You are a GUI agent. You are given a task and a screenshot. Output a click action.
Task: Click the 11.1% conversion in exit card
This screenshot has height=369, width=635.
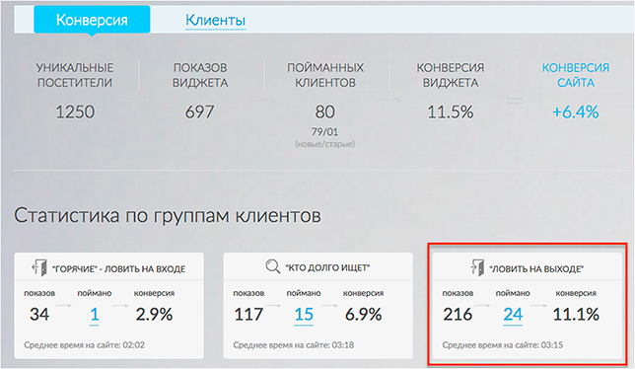576,315
